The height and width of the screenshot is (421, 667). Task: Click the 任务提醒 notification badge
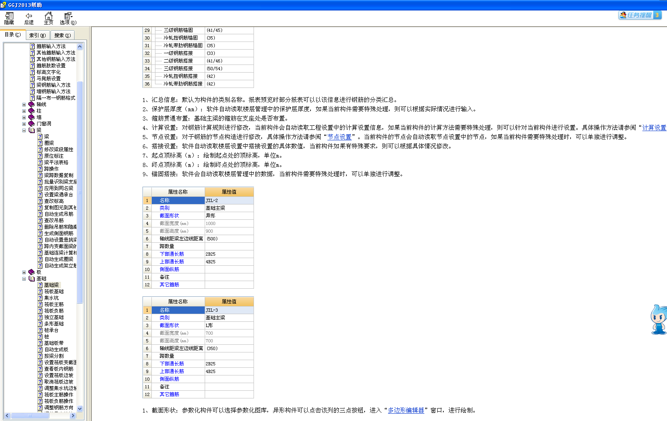pyautogui.click(x=640, y=15)
